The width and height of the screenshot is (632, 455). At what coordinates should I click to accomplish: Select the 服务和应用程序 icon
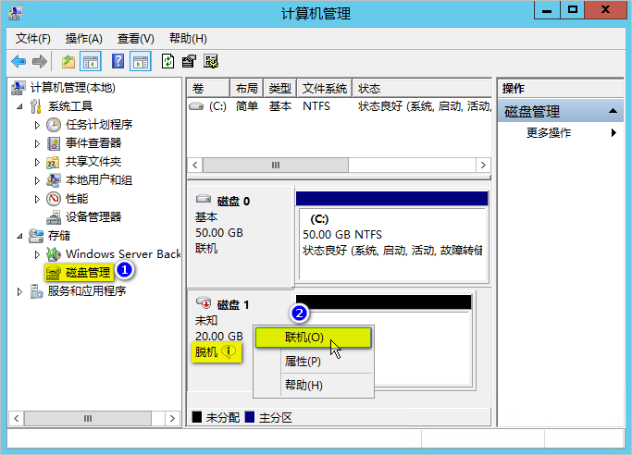click(37, 291)
